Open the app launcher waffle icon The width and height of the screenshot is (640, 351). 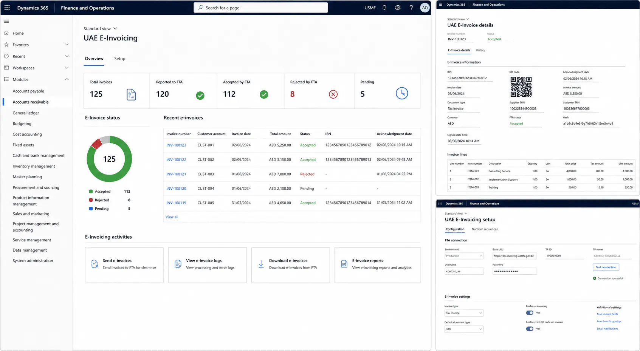(x=7, y=8)
